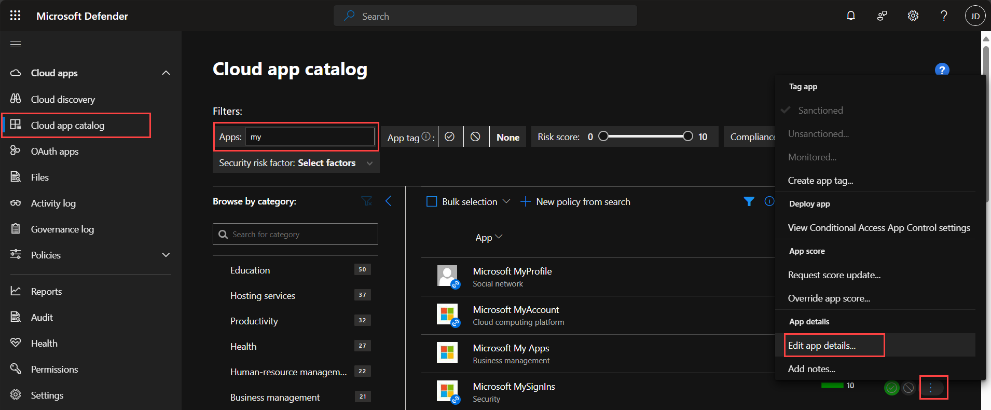Open Microsoft MyAccount app link
Viewport: 991px width, 410px height.
tap(516, 309)
